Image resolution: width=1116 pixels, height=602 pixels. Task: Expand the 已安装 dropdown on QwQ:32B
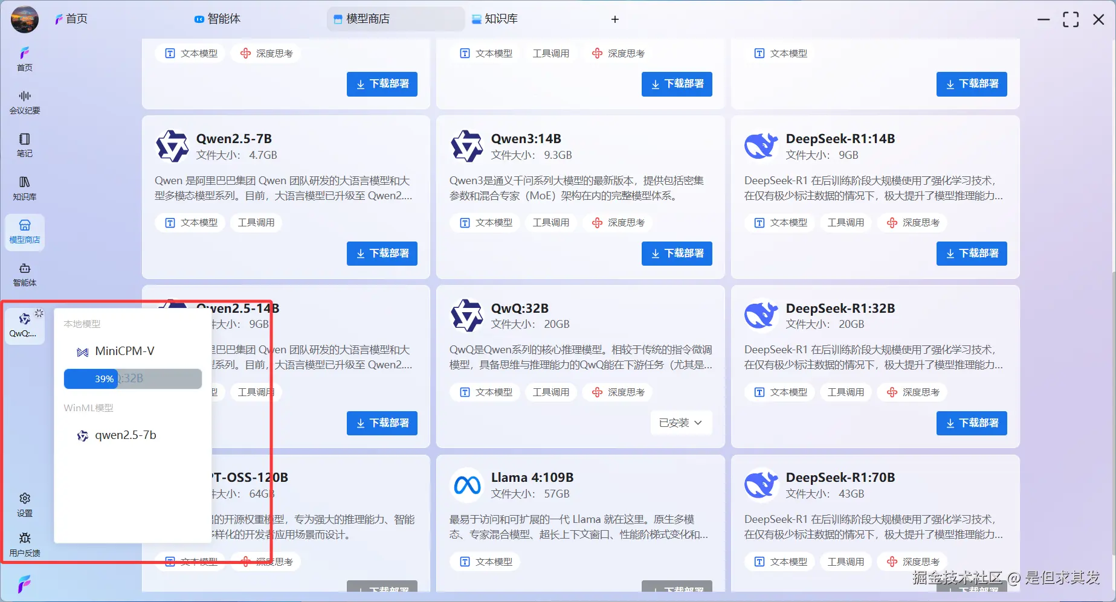tap(680, 423)
